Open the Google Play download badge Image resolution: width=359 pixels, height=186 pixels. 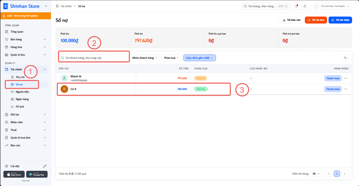[x=37, y=174]
